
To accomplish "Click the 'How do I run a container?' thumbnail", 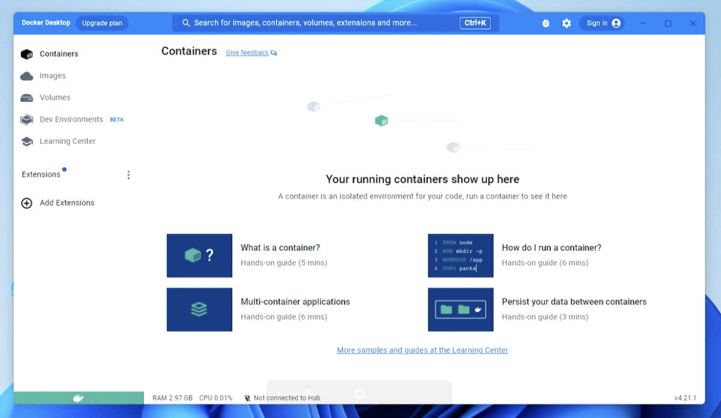I will (x=461, y=256).
